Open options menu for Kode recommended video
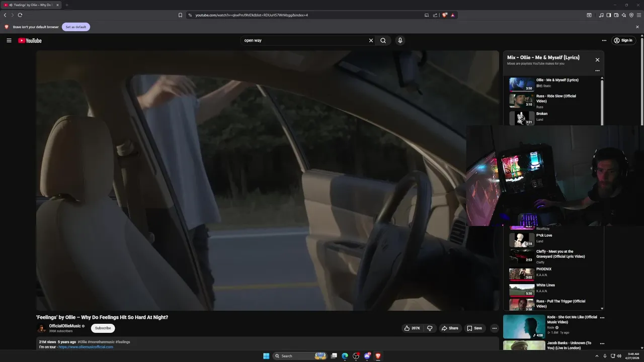 coord(602,318)
